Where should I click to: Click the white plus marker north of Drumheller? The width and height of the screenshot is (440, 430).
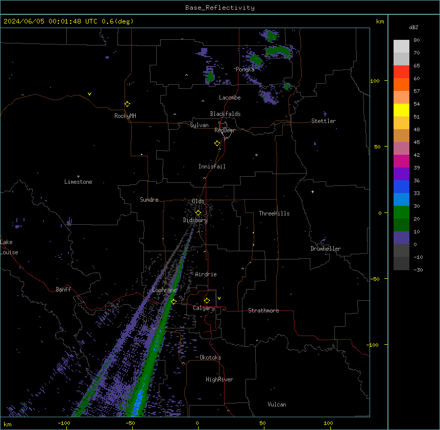click(312, 192)
